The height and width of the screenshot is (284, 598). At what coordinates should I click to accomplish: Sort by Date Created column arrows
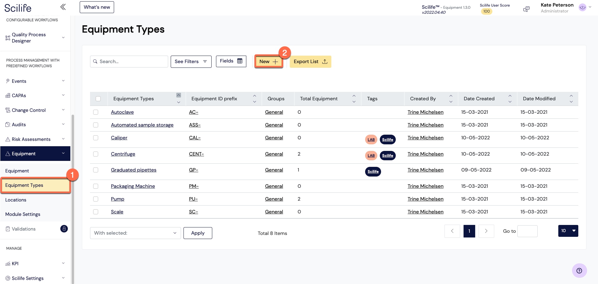coord(510,99)
